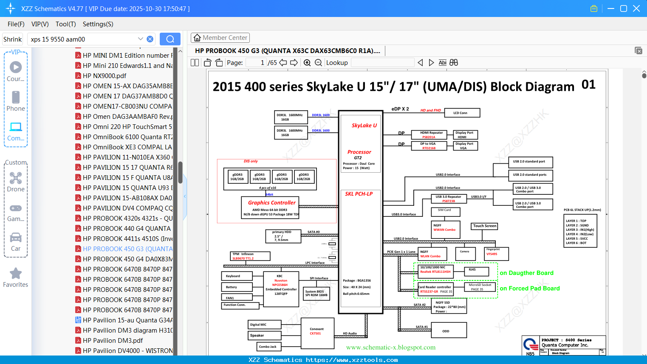Open HP Omni 220 HP TouchSmart file
Viewport: 647px width, 364px height.
click(124, 126)
